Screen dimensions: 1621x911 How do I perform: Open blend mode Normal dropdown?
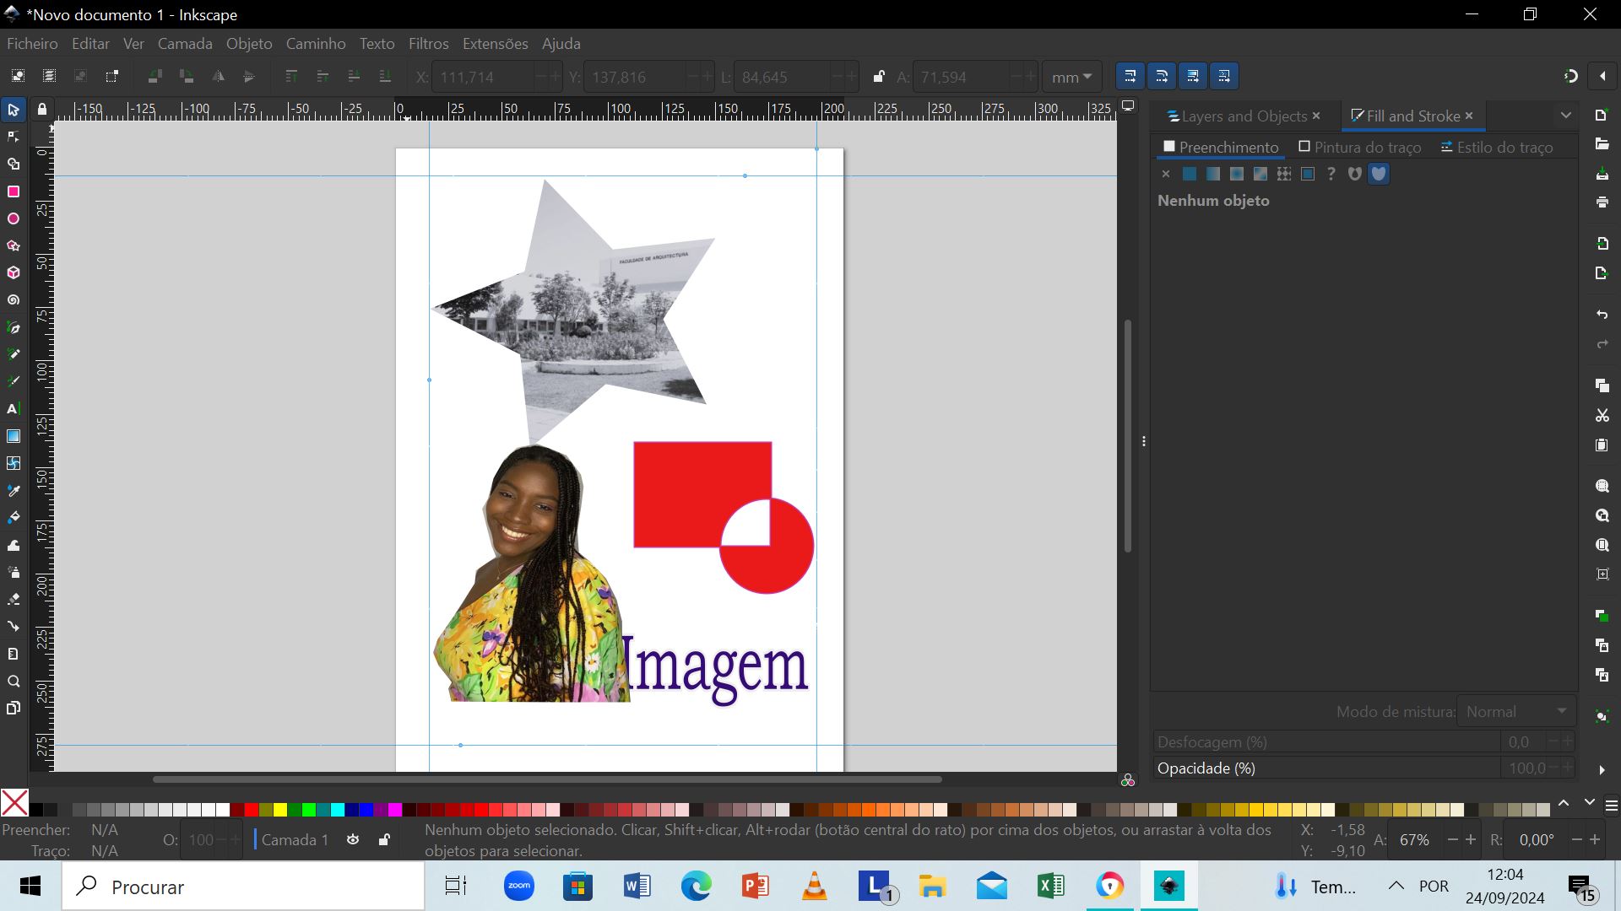point(1516,712)
